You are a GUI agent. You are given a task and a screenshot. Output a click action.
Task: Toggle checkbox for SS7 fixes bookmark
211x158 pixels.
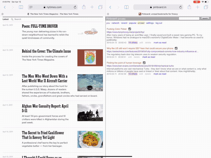coord(176,48)
